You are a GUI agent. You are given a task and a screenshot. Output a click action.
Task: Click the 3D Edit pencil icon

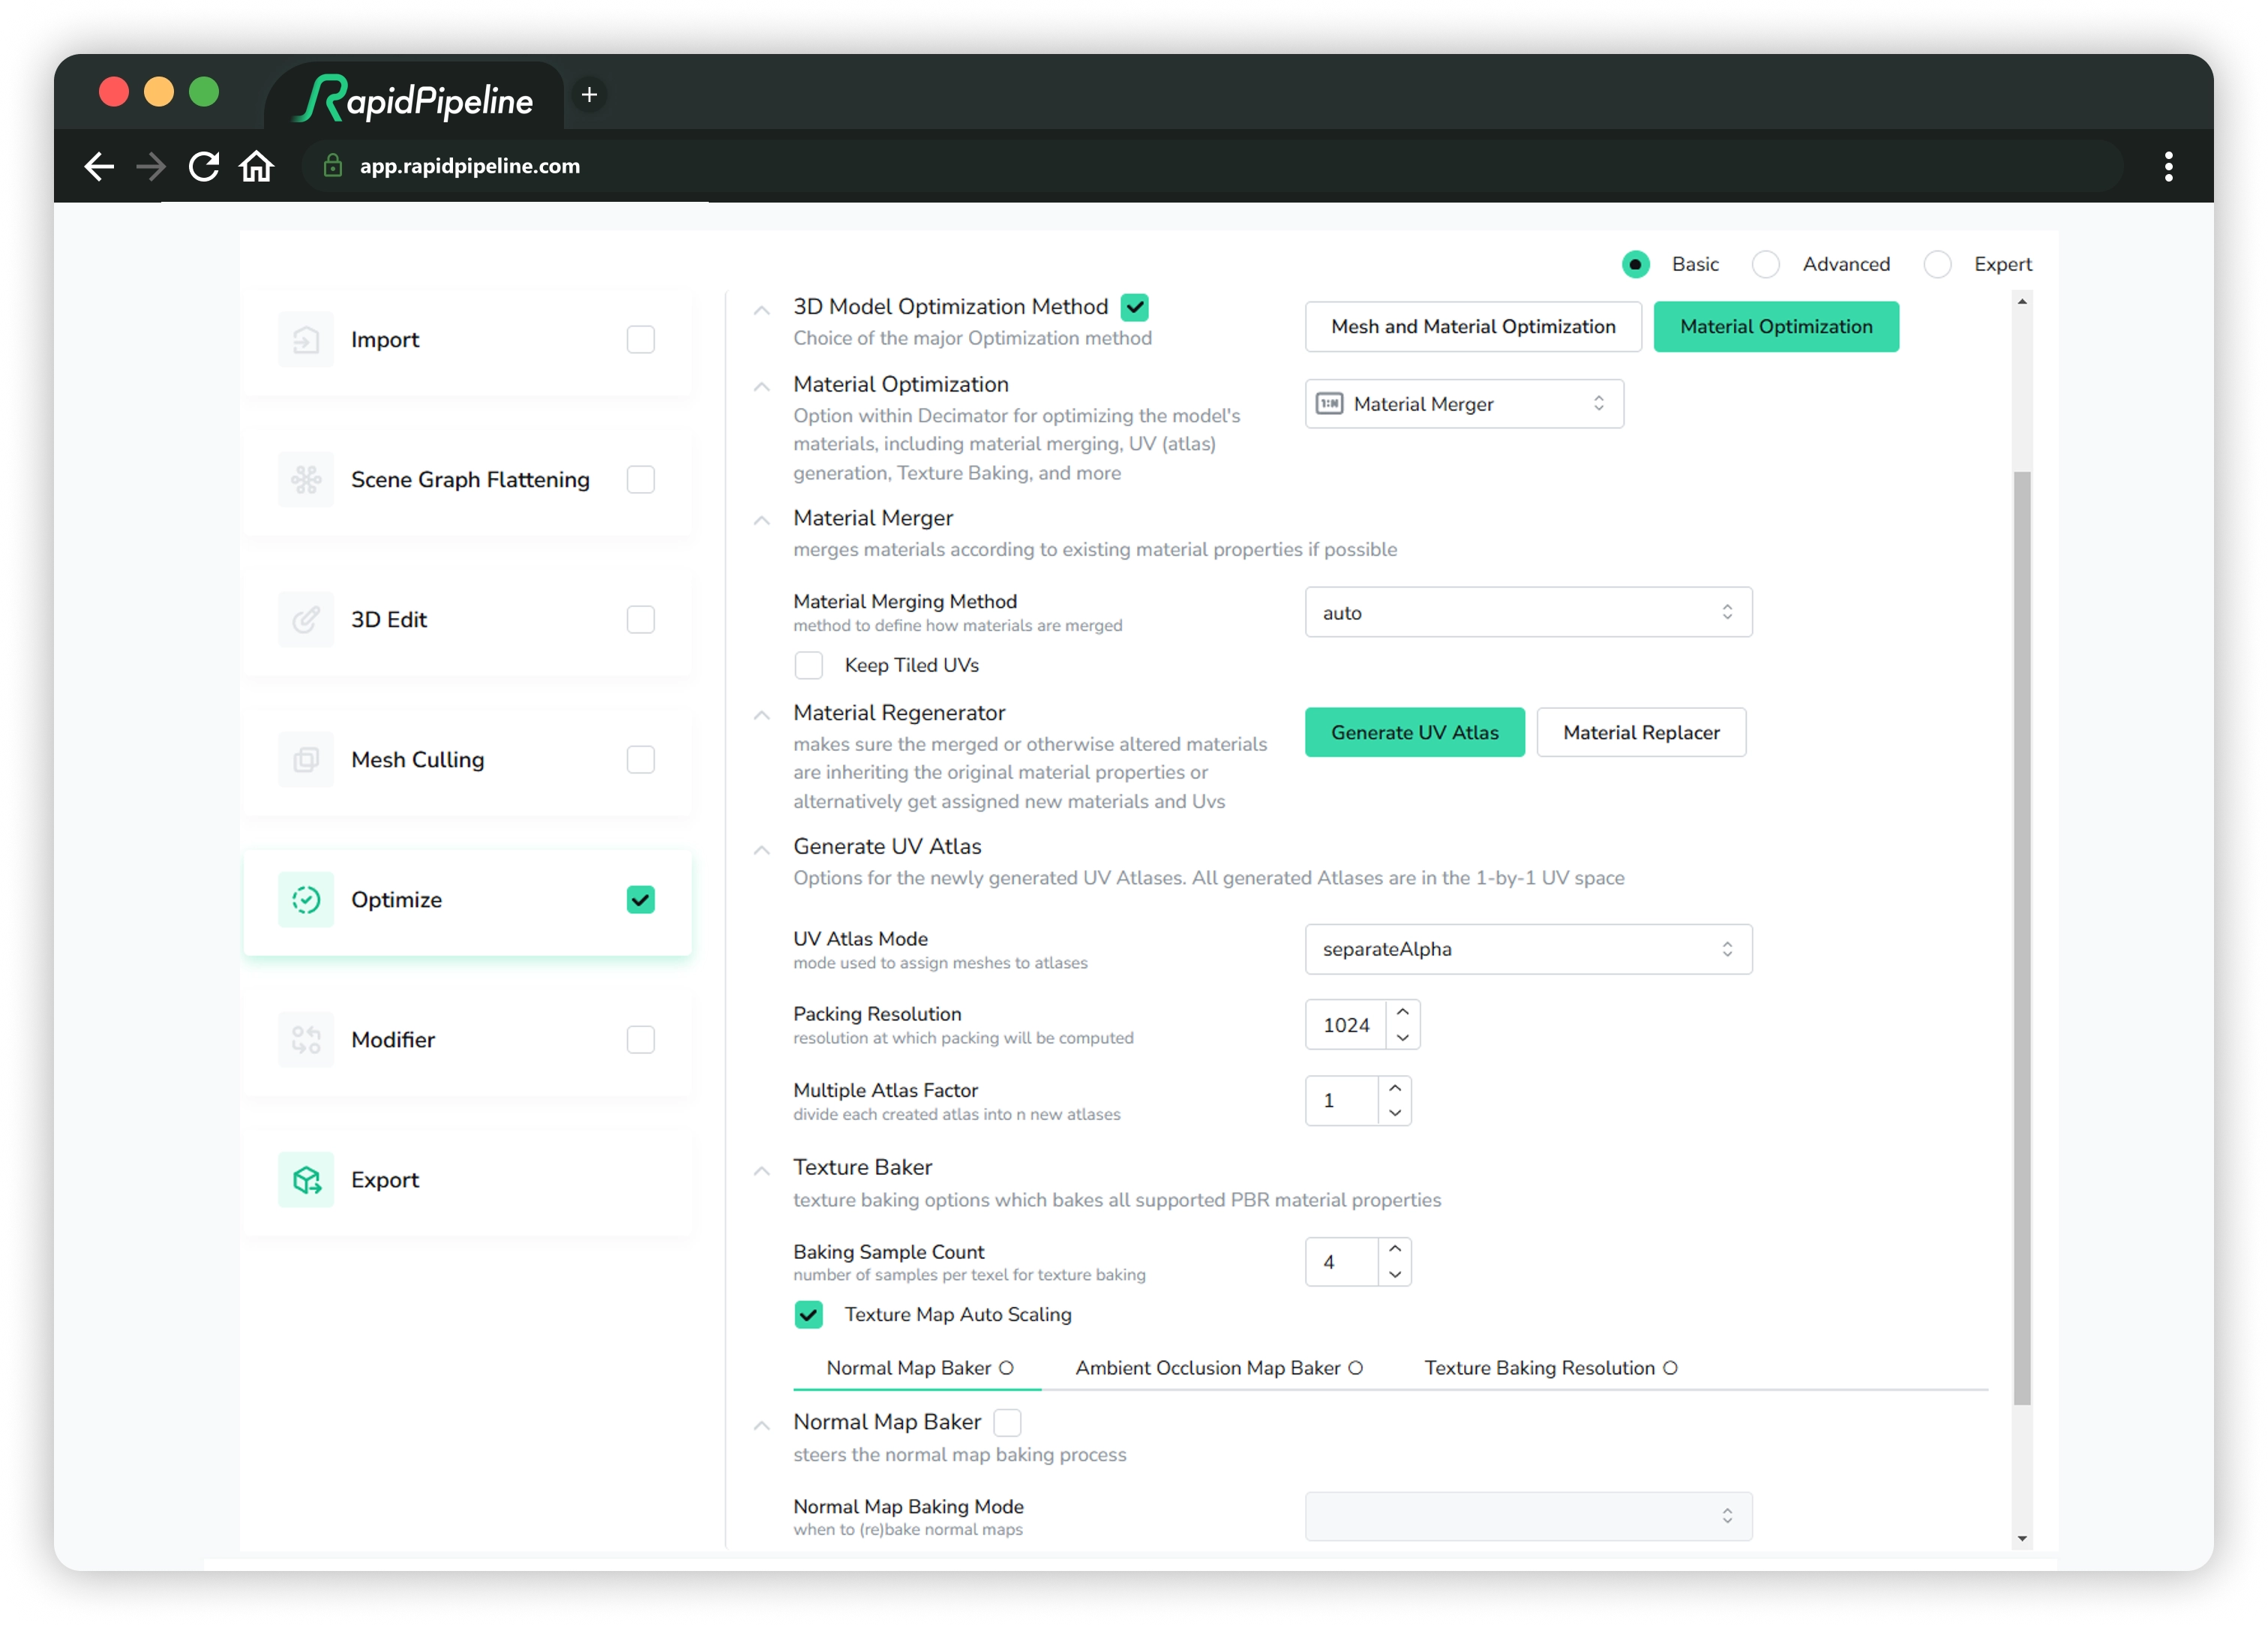pos(306,620)
